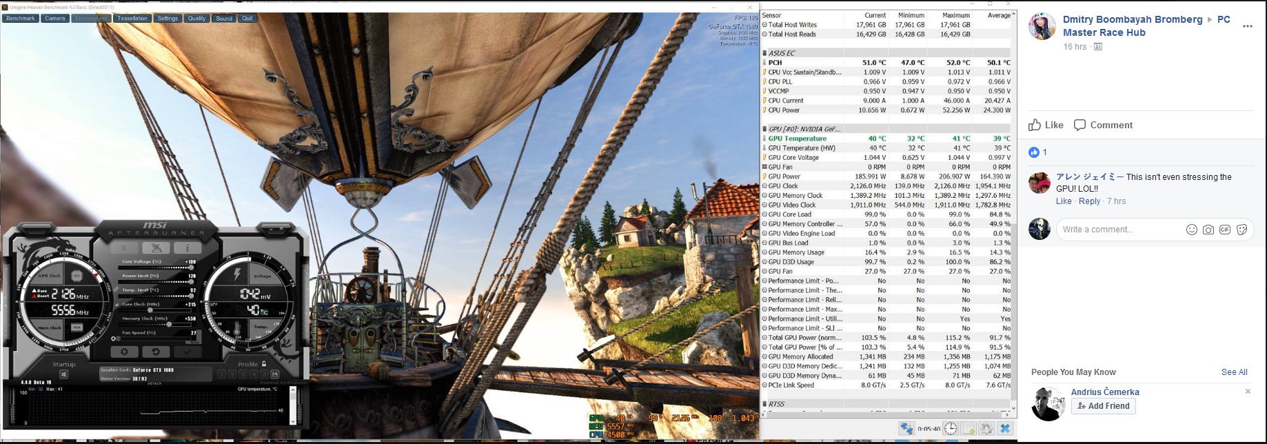Adjust the Core Voltage (%) slider
The width and height of the screenshot is (1267, 444).
point(155,268)
